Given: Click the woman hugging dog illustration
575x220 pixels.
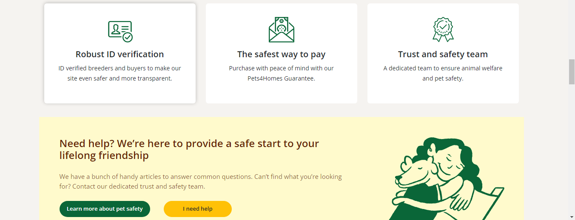Looking at the screenshot, I should coord(447,178).
